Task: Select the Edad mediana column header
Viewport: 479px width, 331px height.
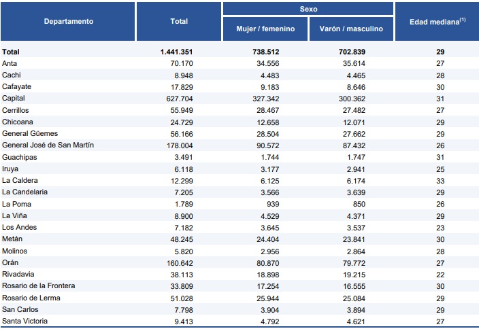Action: (x=437, y=21)
